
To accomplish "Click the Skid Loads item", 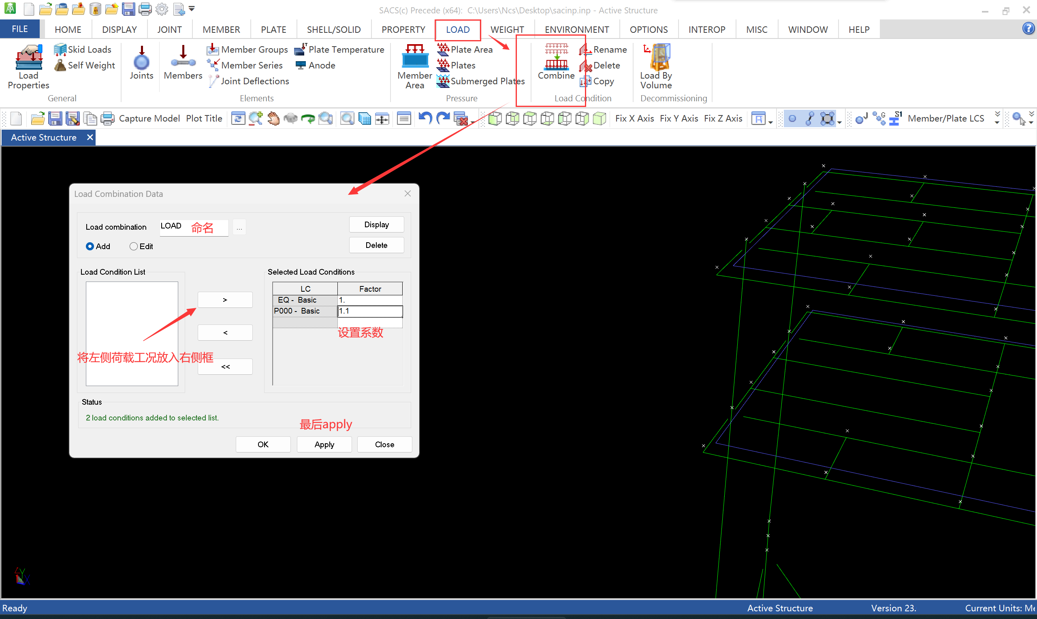I will pos(83,50).
